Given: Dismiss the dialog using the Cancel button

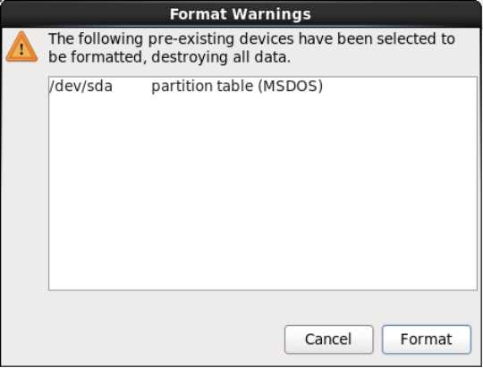Looking at the screenshot, I should pos(328,339).
